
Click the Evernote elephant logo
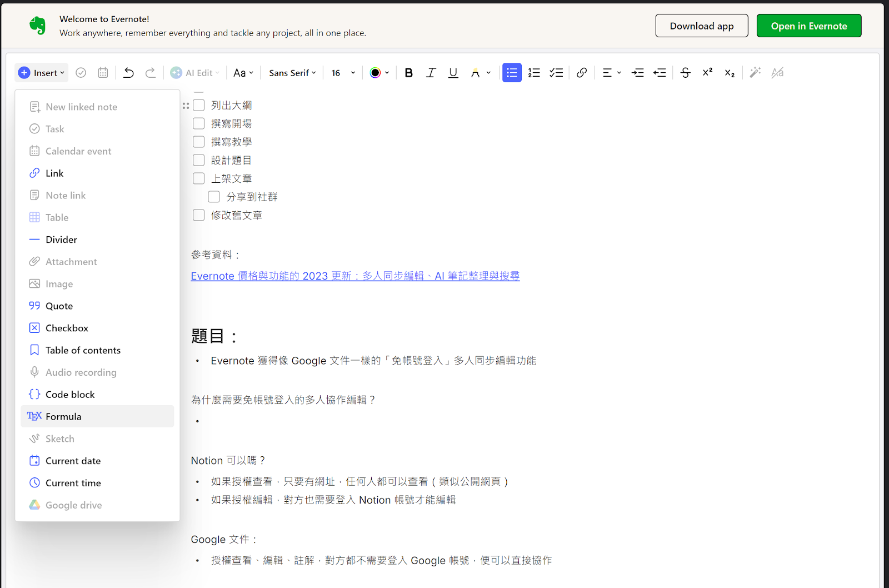(x=37, y=26)
